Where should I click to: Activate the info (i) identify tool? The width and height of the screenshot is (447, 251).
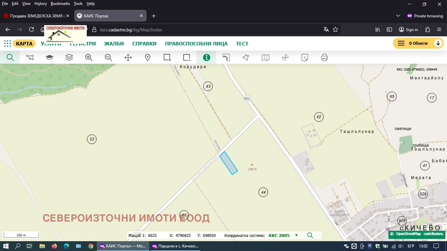click(x=206, y=57)
